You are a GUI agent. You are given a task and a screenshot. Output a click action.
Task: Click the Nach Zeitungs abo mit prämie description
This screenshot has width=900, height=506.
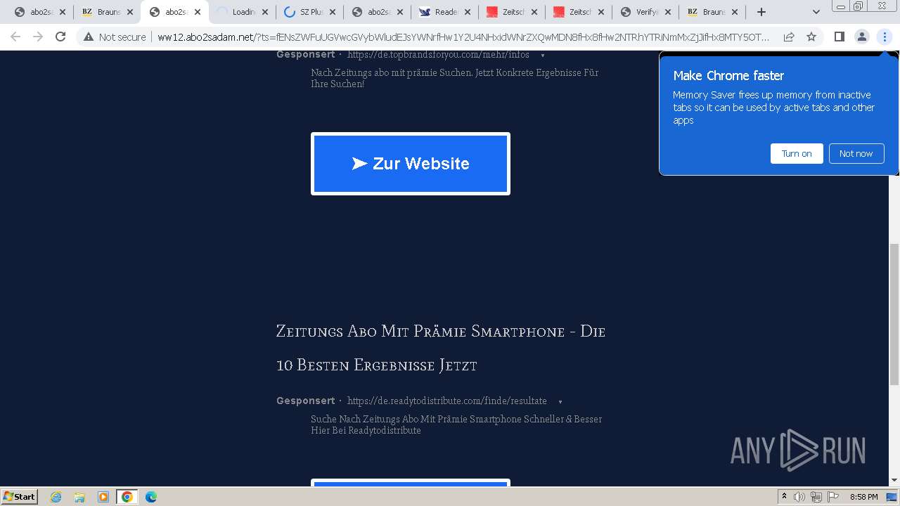click(x=455, y=78)
